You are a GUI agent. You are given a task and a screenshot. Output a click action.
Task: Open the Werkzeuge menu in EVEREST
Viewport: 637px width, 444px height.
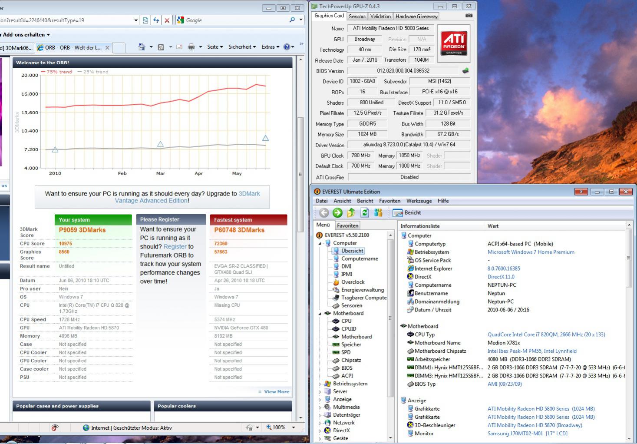click(419, 201)
